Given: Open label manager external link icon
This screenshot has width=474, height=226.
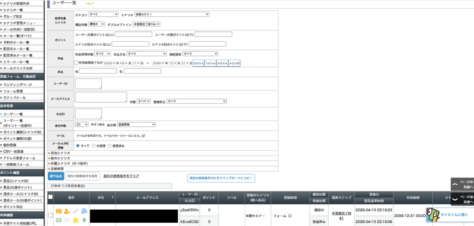Looking at the screenshot, I should point(143,136).
